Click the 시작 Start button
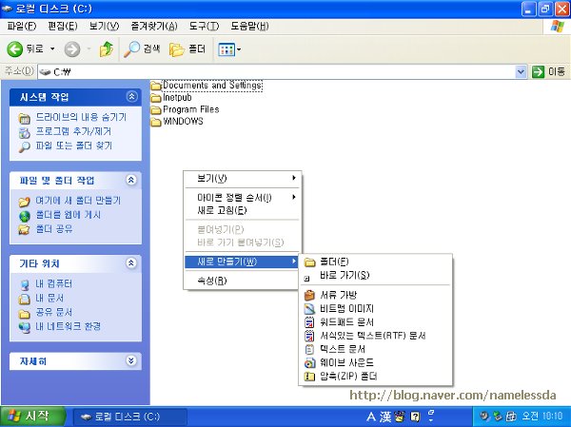The height and width of the screenshot is (427, 571). pyautogui.click(x=32, y=417)
